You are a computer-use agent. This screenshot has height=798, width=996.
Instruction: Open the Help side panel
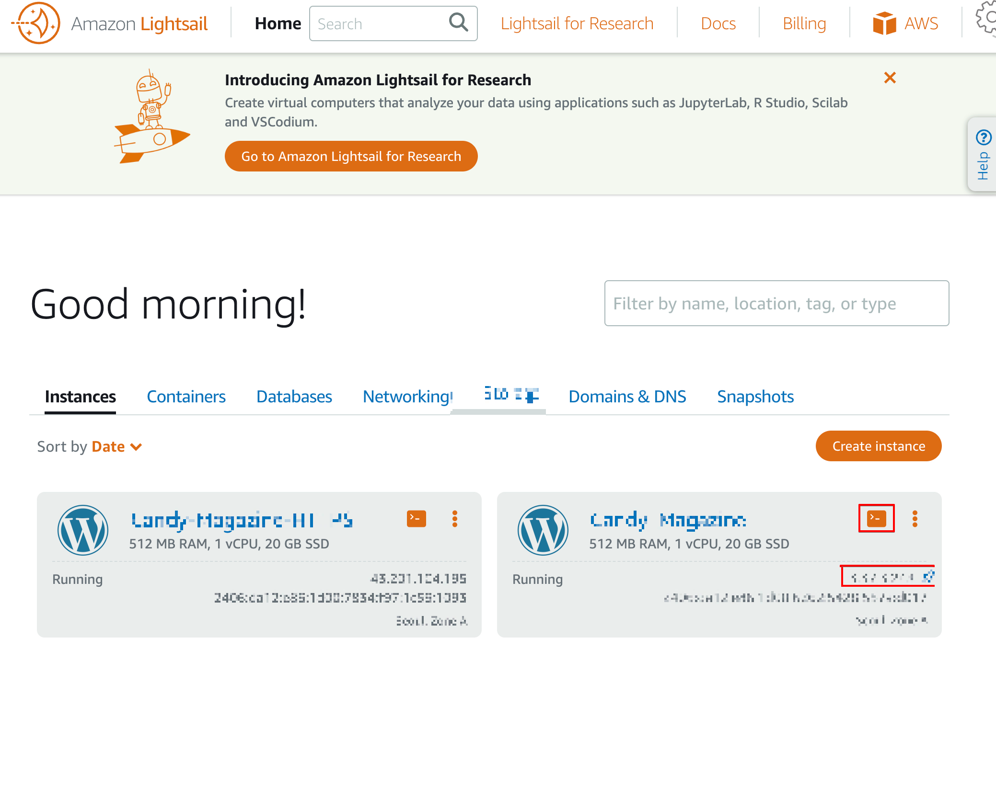[983, 154]
